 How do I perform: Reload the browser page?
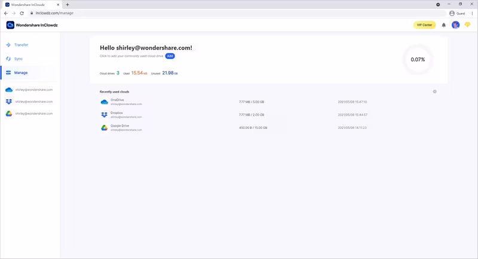[23, 13]
